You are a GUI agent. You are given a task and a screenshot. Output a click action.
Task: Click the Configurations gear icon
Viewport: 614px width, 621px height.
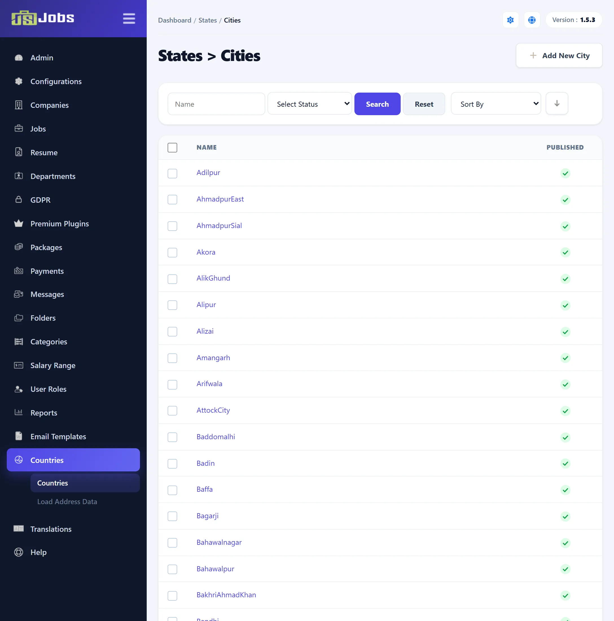pyautogui.click(x=19, y=81)
